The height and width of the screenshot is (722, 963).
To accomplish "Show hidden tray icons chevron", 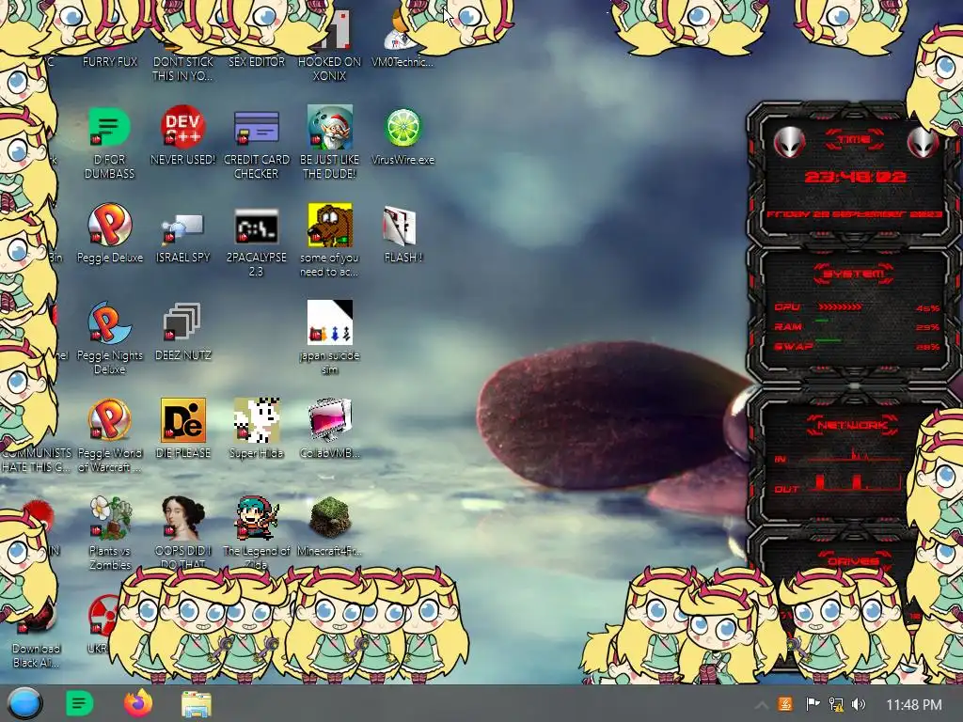I will [x=760, y=705].
